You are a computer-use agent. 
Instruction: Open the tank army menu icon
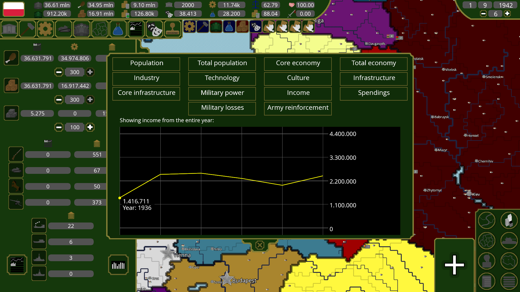coord(64,29)
